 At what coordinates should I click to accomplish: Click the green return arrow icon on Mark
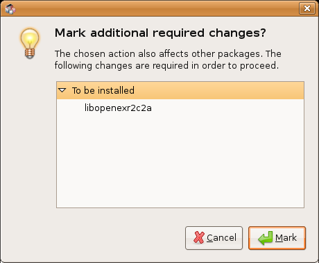click(x=266, y=238)
